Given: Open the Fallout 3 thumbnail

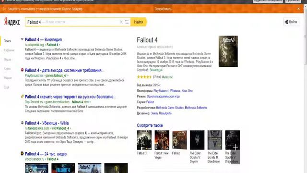Looking at the screenshot, I should 144,140.
